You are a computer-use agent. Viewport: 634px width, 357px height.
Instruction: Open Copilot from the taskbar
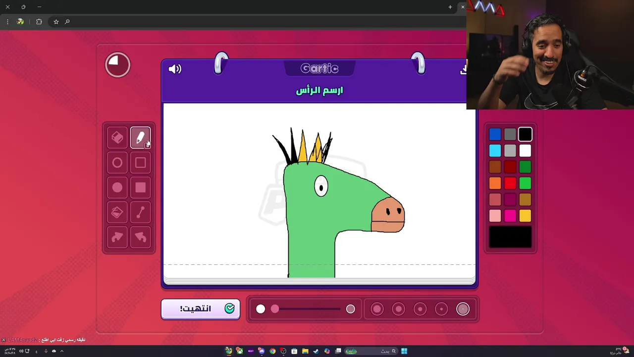pos(327,351)
